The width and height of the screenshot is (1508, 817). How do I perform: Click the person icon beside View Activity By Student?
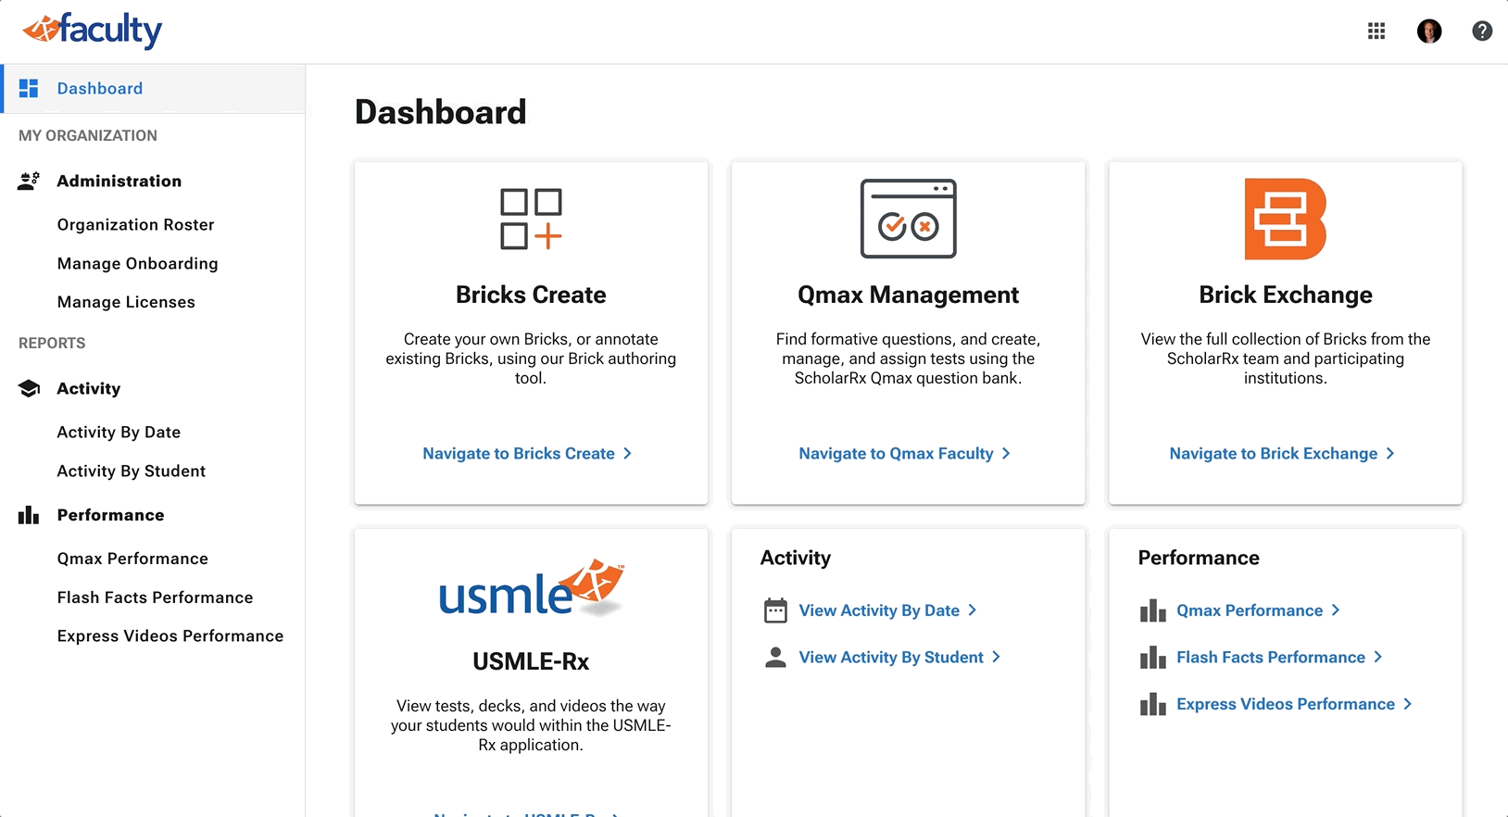775,657
